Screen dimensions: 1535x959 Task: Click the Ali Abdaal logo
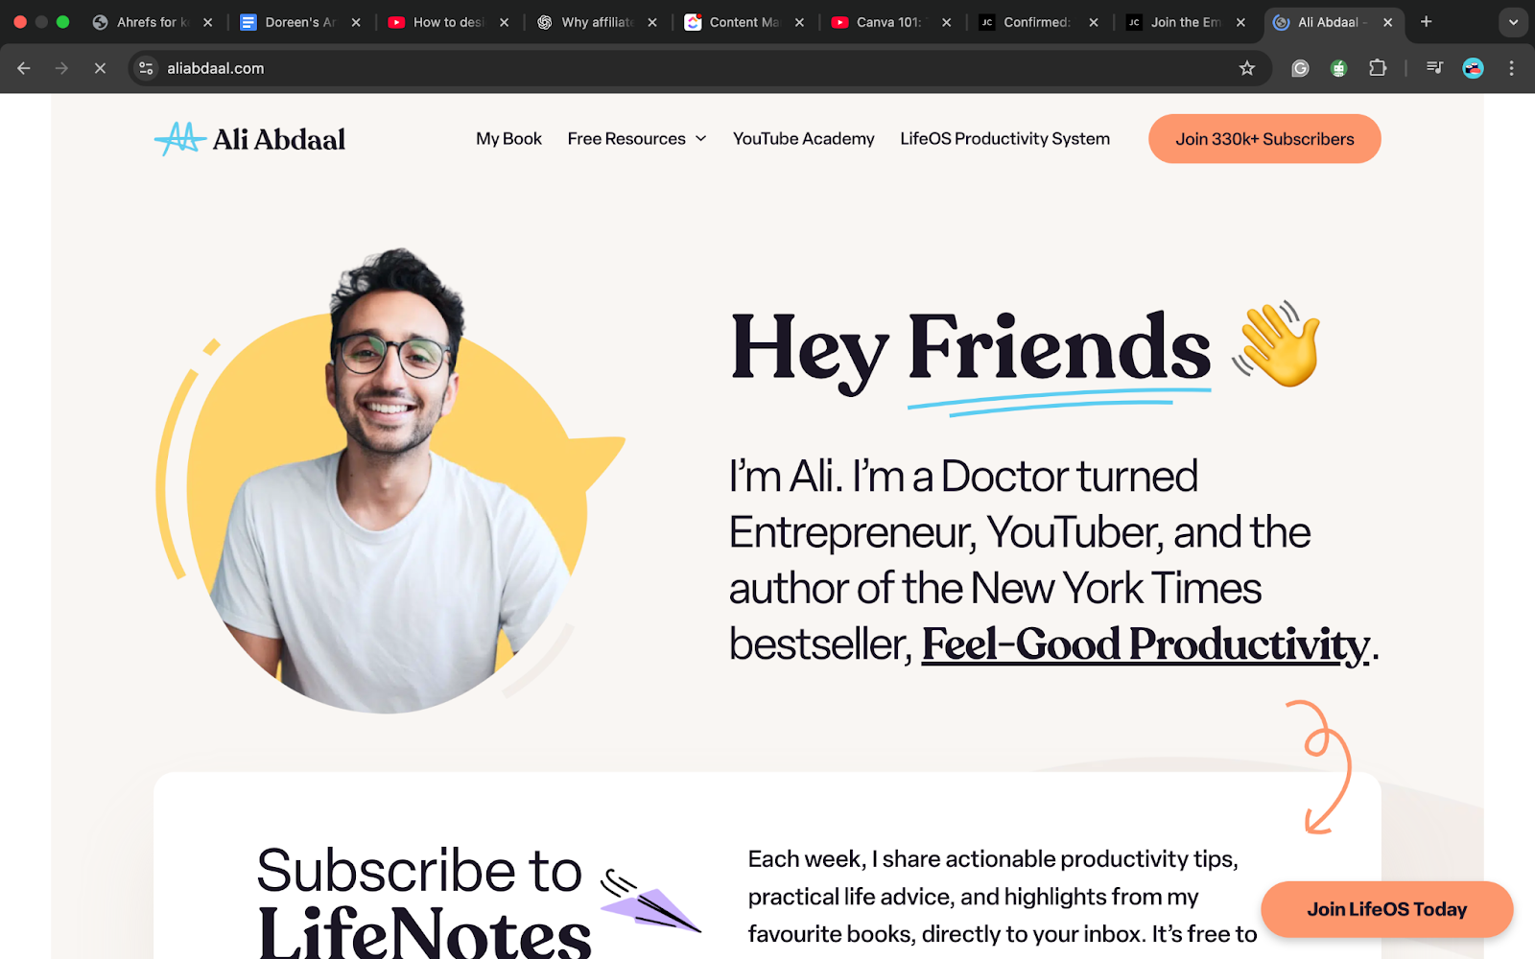[x=249, y=139]
